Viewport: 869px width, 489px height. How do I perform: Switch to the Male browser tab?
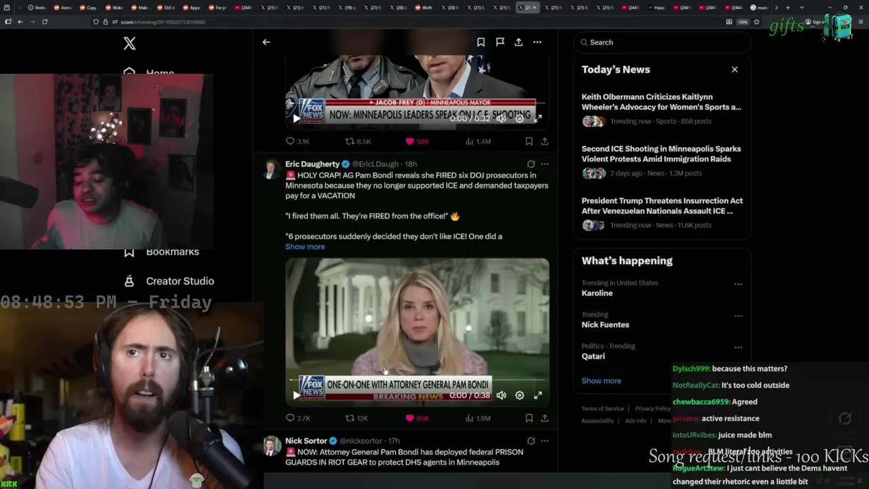click(140, 7)
